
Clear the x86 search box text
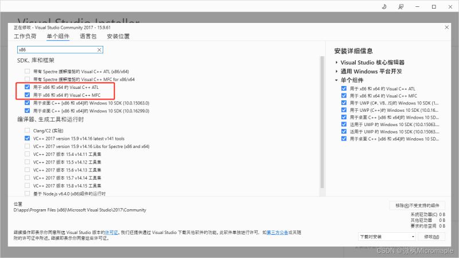tap(99, 50)
